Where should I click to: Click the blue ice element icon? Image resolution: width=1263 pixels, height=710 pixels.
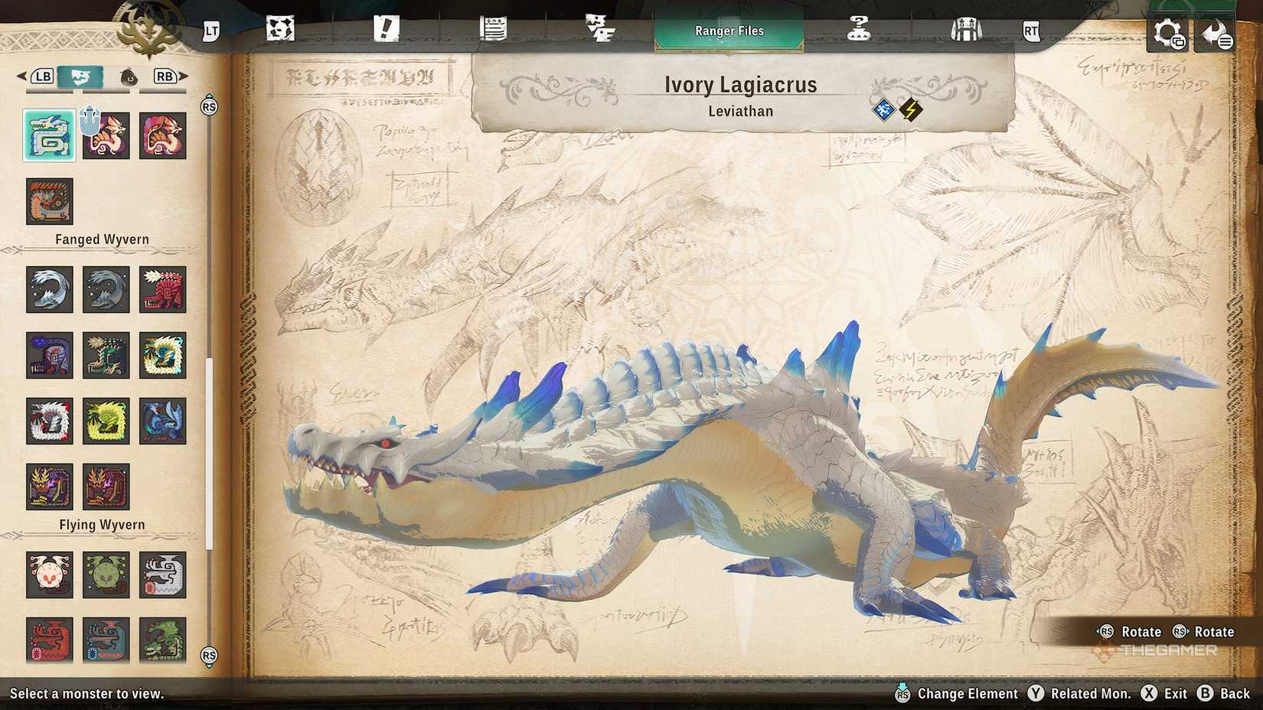884,110
